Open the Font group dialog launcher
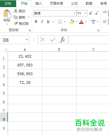 pos(98,30)
